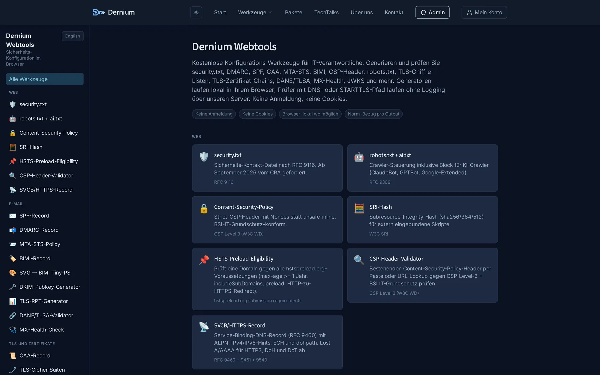Click the satellite icon on SVCB/HTTPS-Record card
The image size is (600, 375).
coord(204,327)
